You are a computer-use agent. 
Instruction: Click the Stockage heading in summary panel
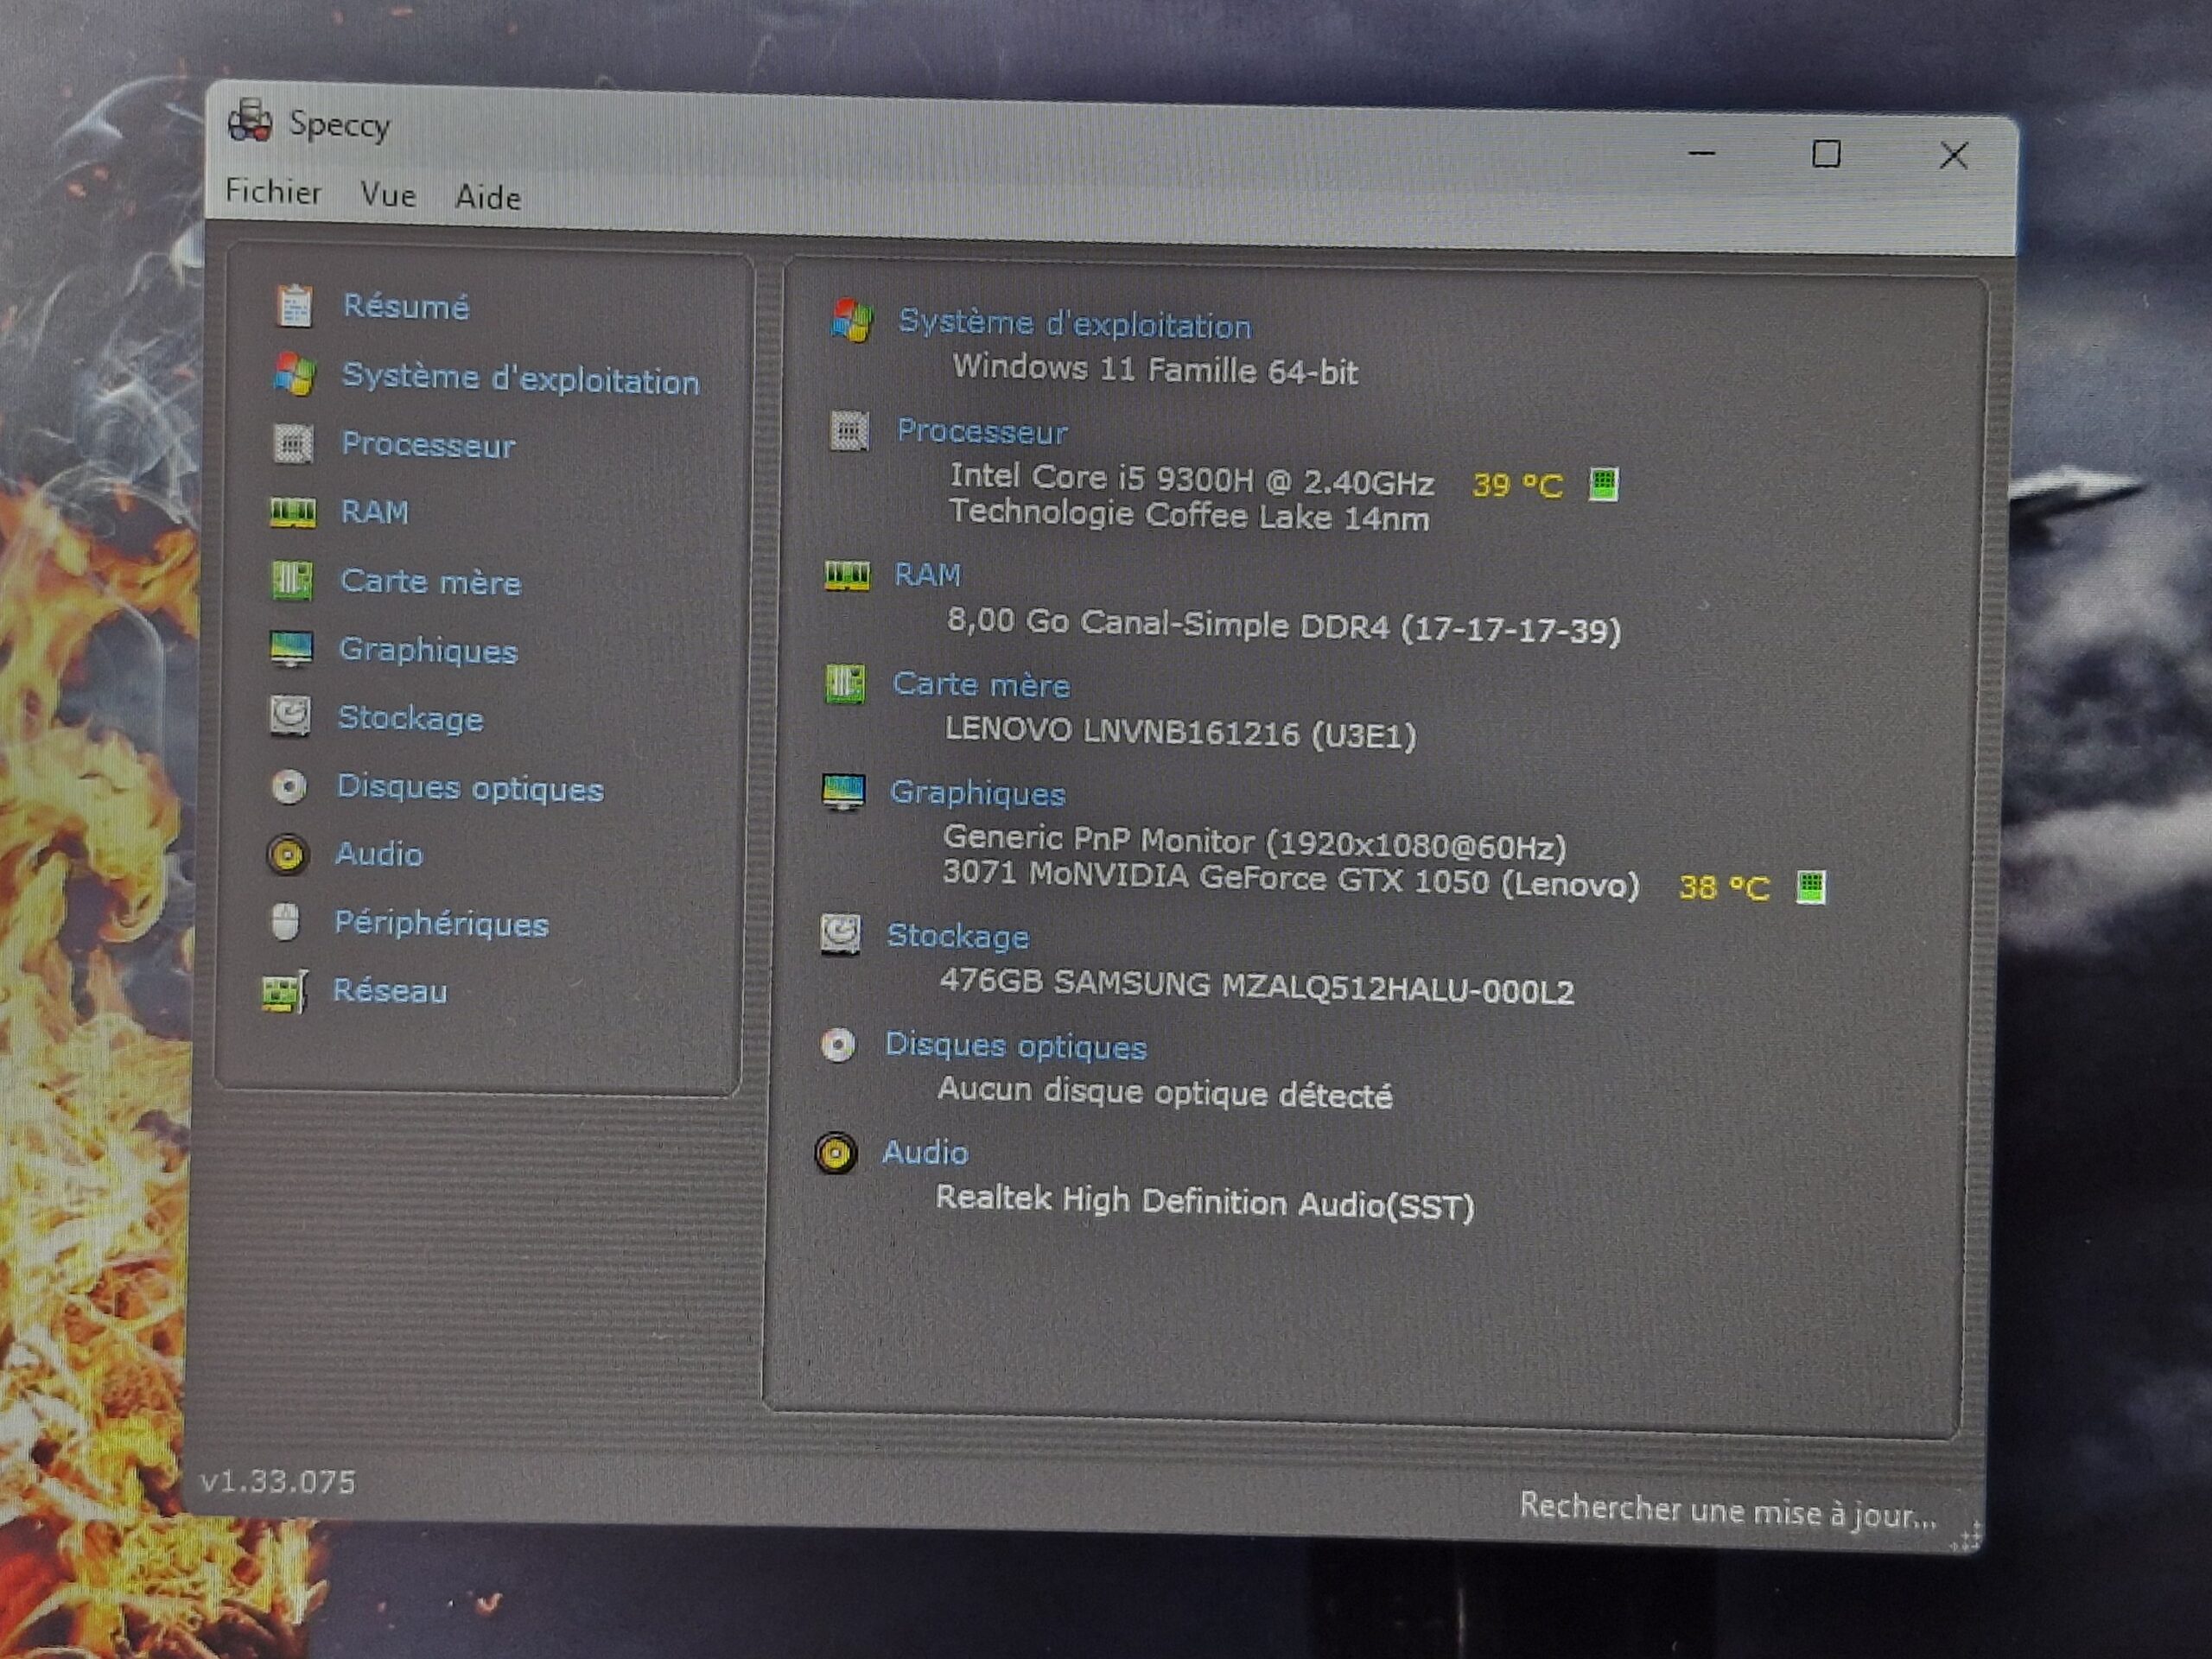coord(957,936)
